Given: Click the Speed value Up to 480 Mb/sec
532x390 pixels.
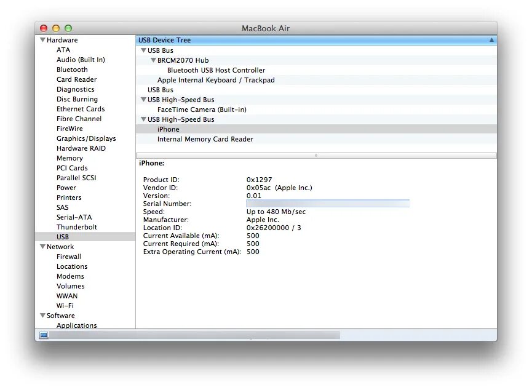Looking at the screenshot, I should click(276, 212).
